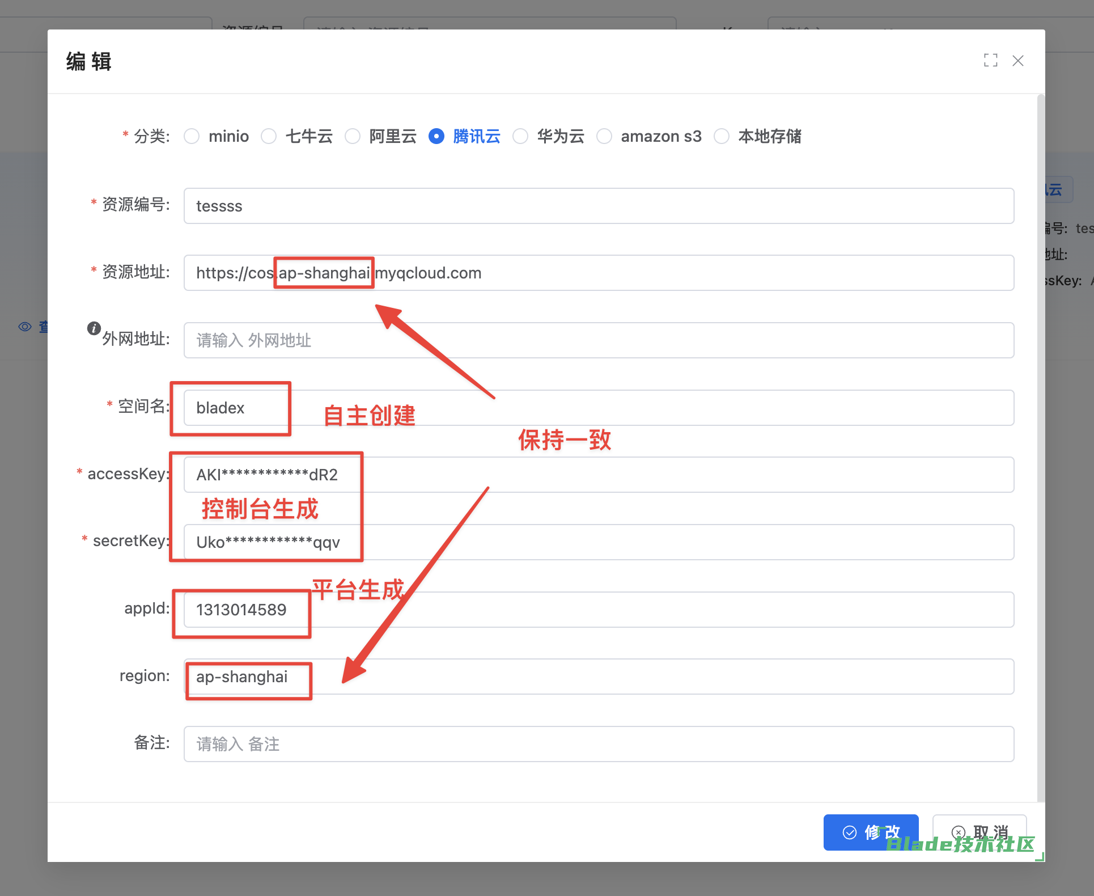The width and height of the screenshot is (1094, 896).
Task: Click the 资源编号 field containing tessss
Action: click(599, 206)
